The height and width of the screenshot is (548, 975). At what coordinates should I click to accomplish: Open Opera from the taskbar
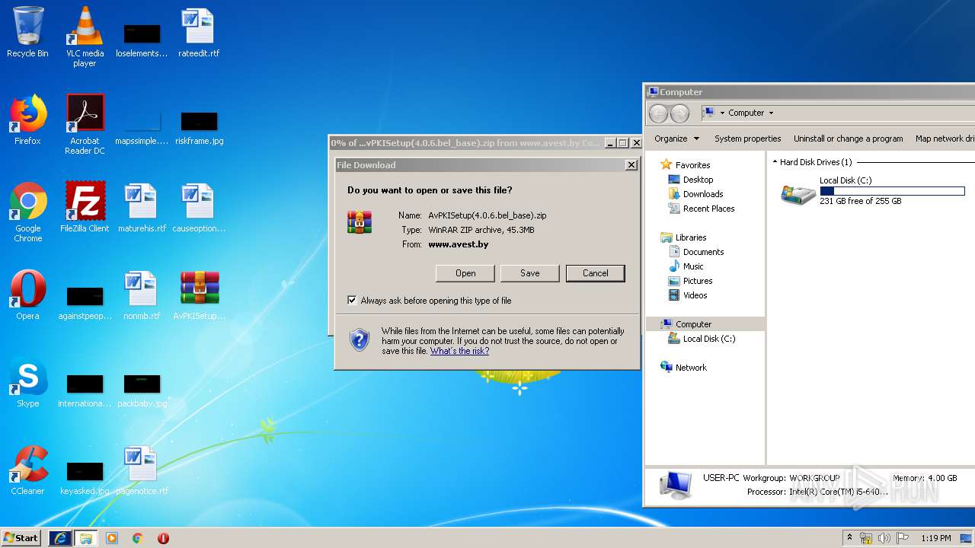tap(163, 538)
